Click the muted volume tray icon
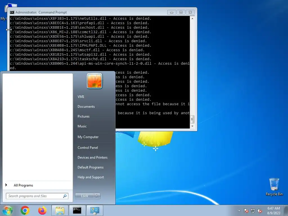The height and width of the screenshot is (216, 288). (x=260, y=211)
